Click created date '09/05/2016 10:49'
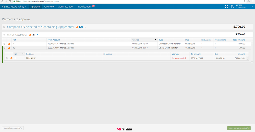The image size is (255, 132). [140, 44]
